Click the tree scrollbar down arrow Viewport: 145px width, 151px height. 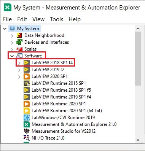tap(138, 140)
